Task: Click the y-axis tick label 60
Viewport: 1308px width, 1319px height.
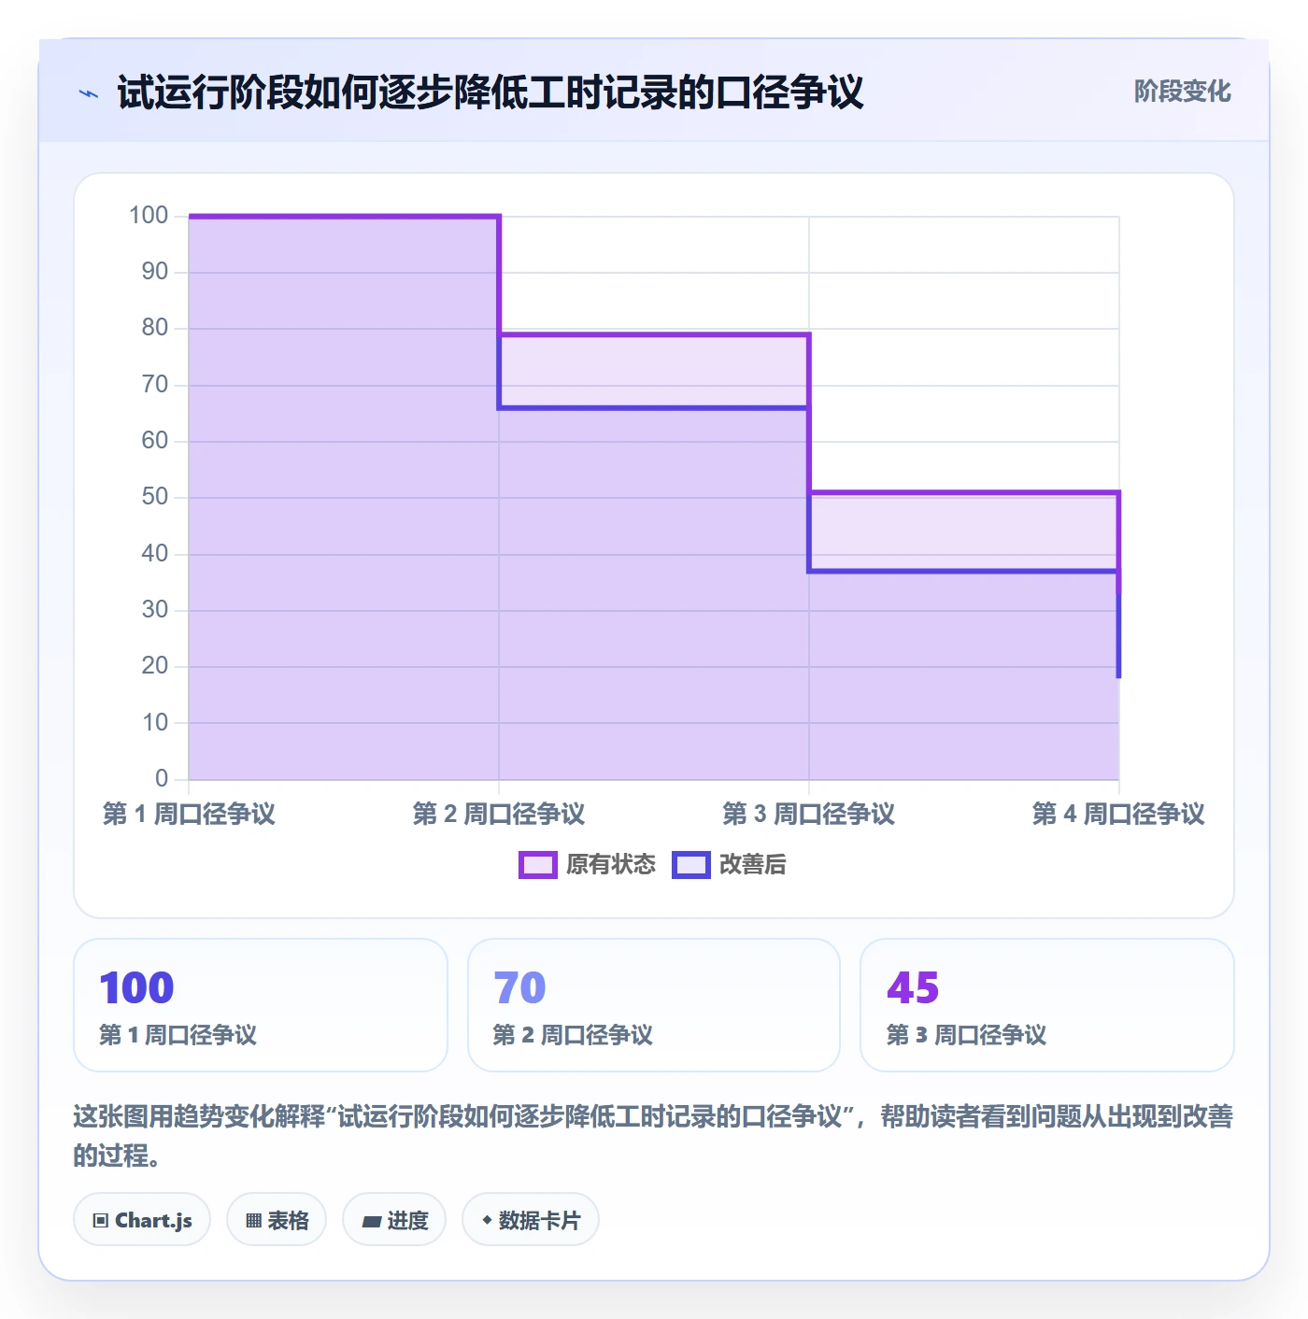Action: pos(155,441)
